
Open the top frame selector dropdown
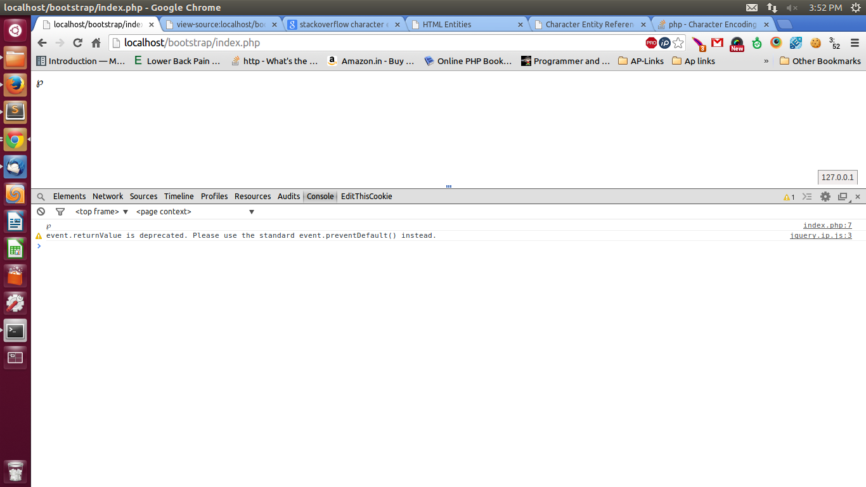point(102,212)
